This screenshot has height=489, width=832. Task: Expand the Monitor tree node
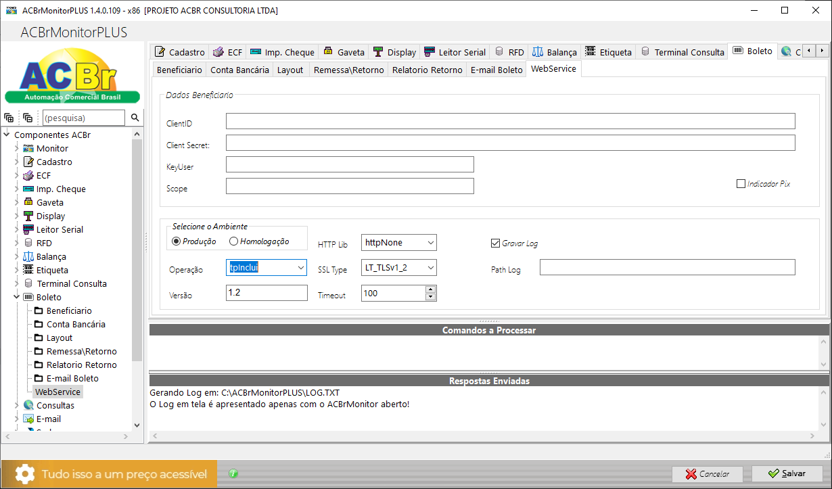click(17, 148)
